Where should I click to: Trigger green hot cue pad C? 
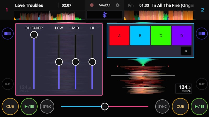point(161,36)
